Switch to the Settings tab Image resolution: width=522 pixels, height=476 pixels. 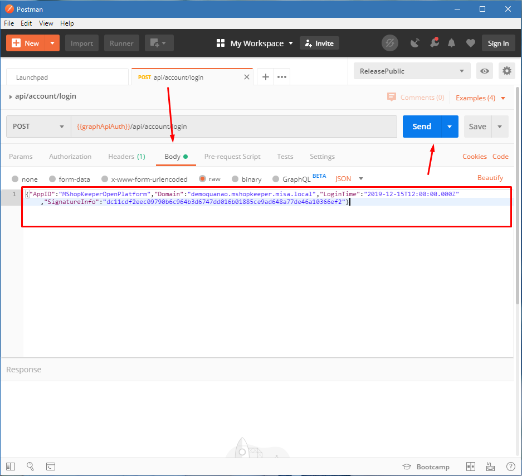(322, 157)
